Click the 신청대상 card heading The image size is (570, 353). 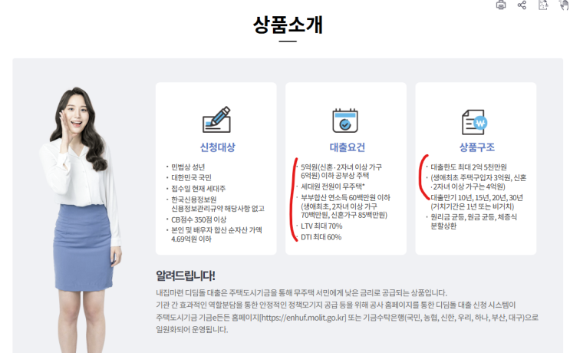click(x=217, y=147)
